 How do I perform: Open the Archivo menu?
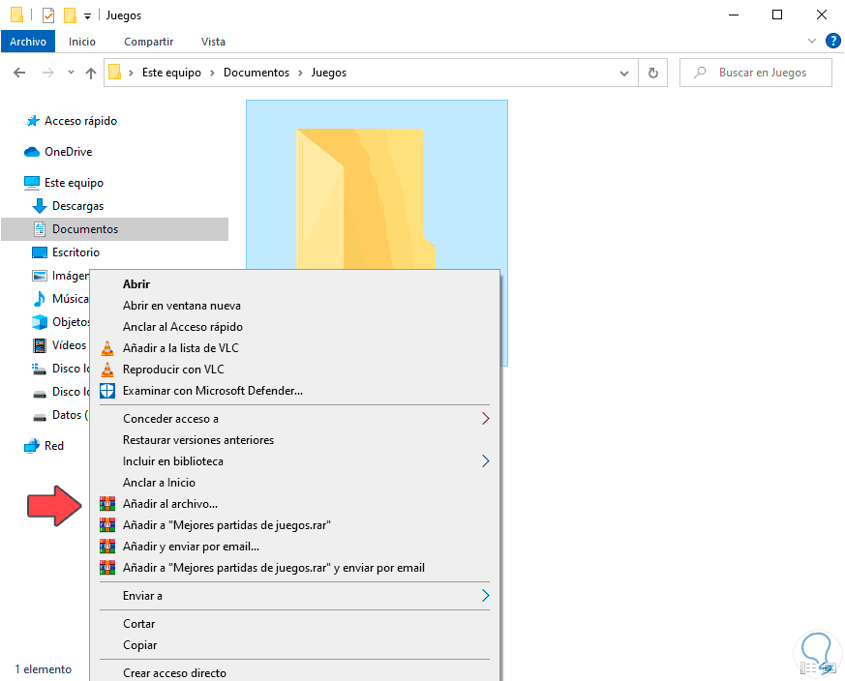point(28,41)
